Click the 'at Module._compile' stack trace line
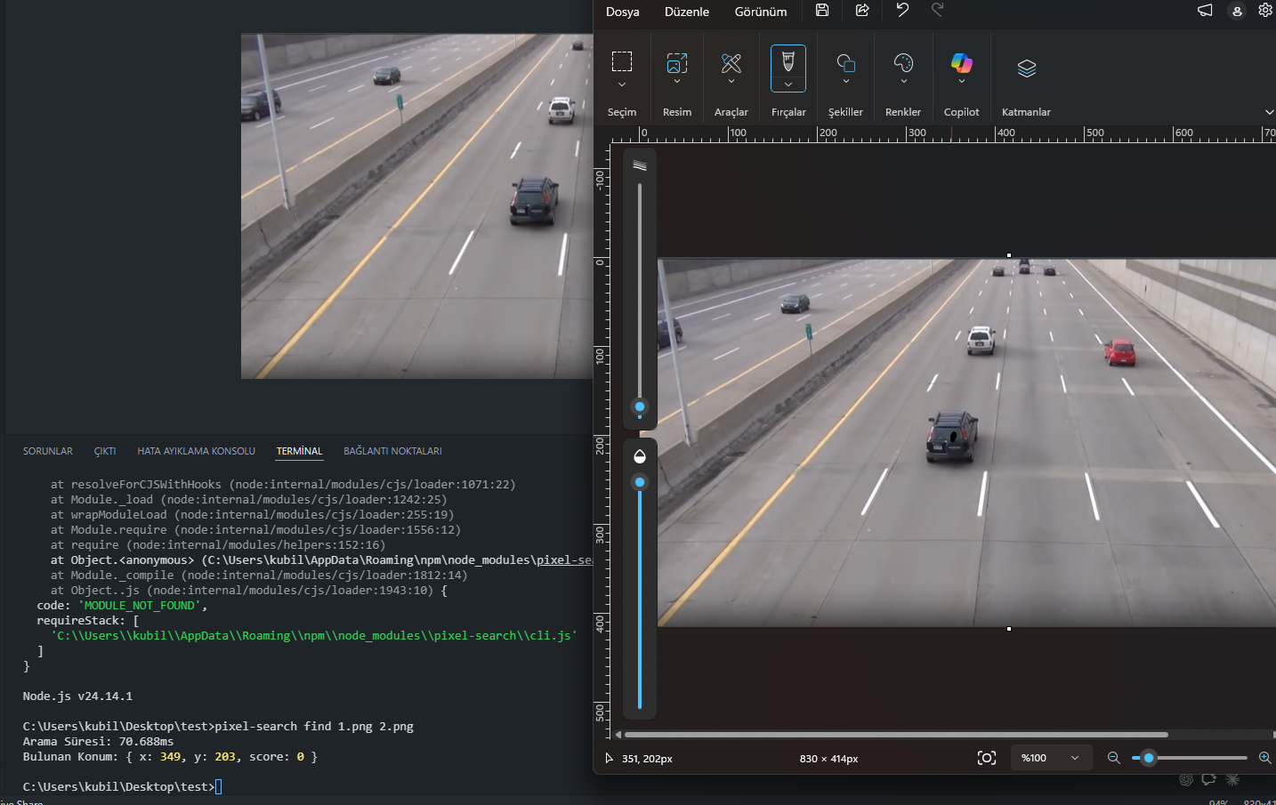The image size is (1276, 805). 259,576
